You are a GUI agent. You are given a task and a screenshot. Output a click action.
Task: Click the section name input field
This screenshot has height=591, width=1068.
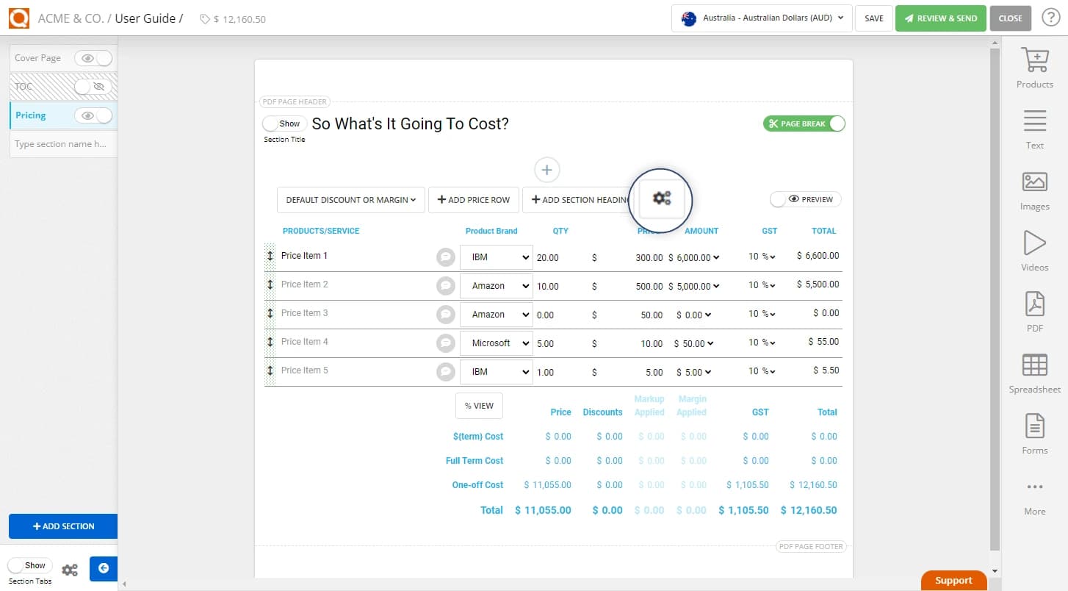[x=62, y=143]
